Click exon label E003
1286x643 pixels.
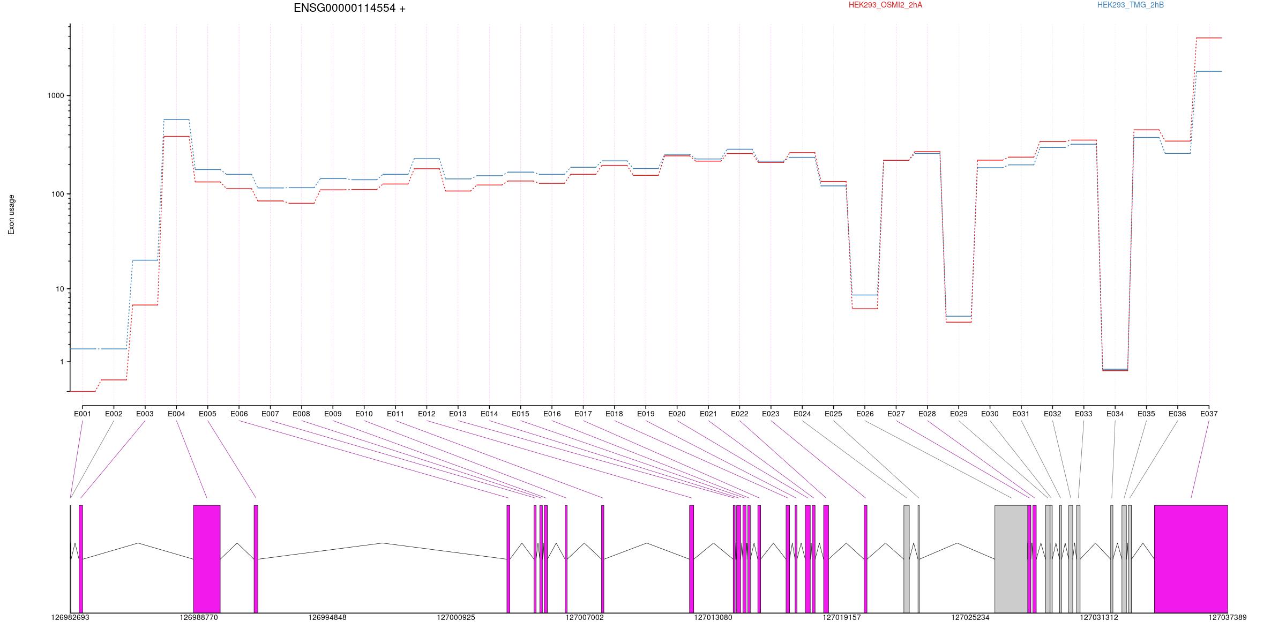[x=145, y=414]
